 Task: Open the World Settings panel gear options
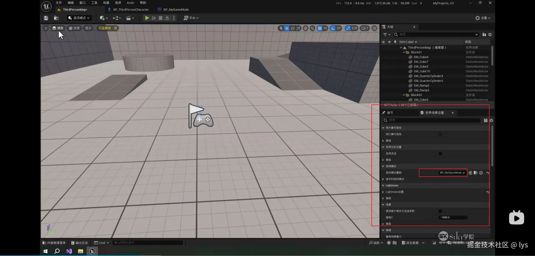pyautogui.click(x=491, y=120)
